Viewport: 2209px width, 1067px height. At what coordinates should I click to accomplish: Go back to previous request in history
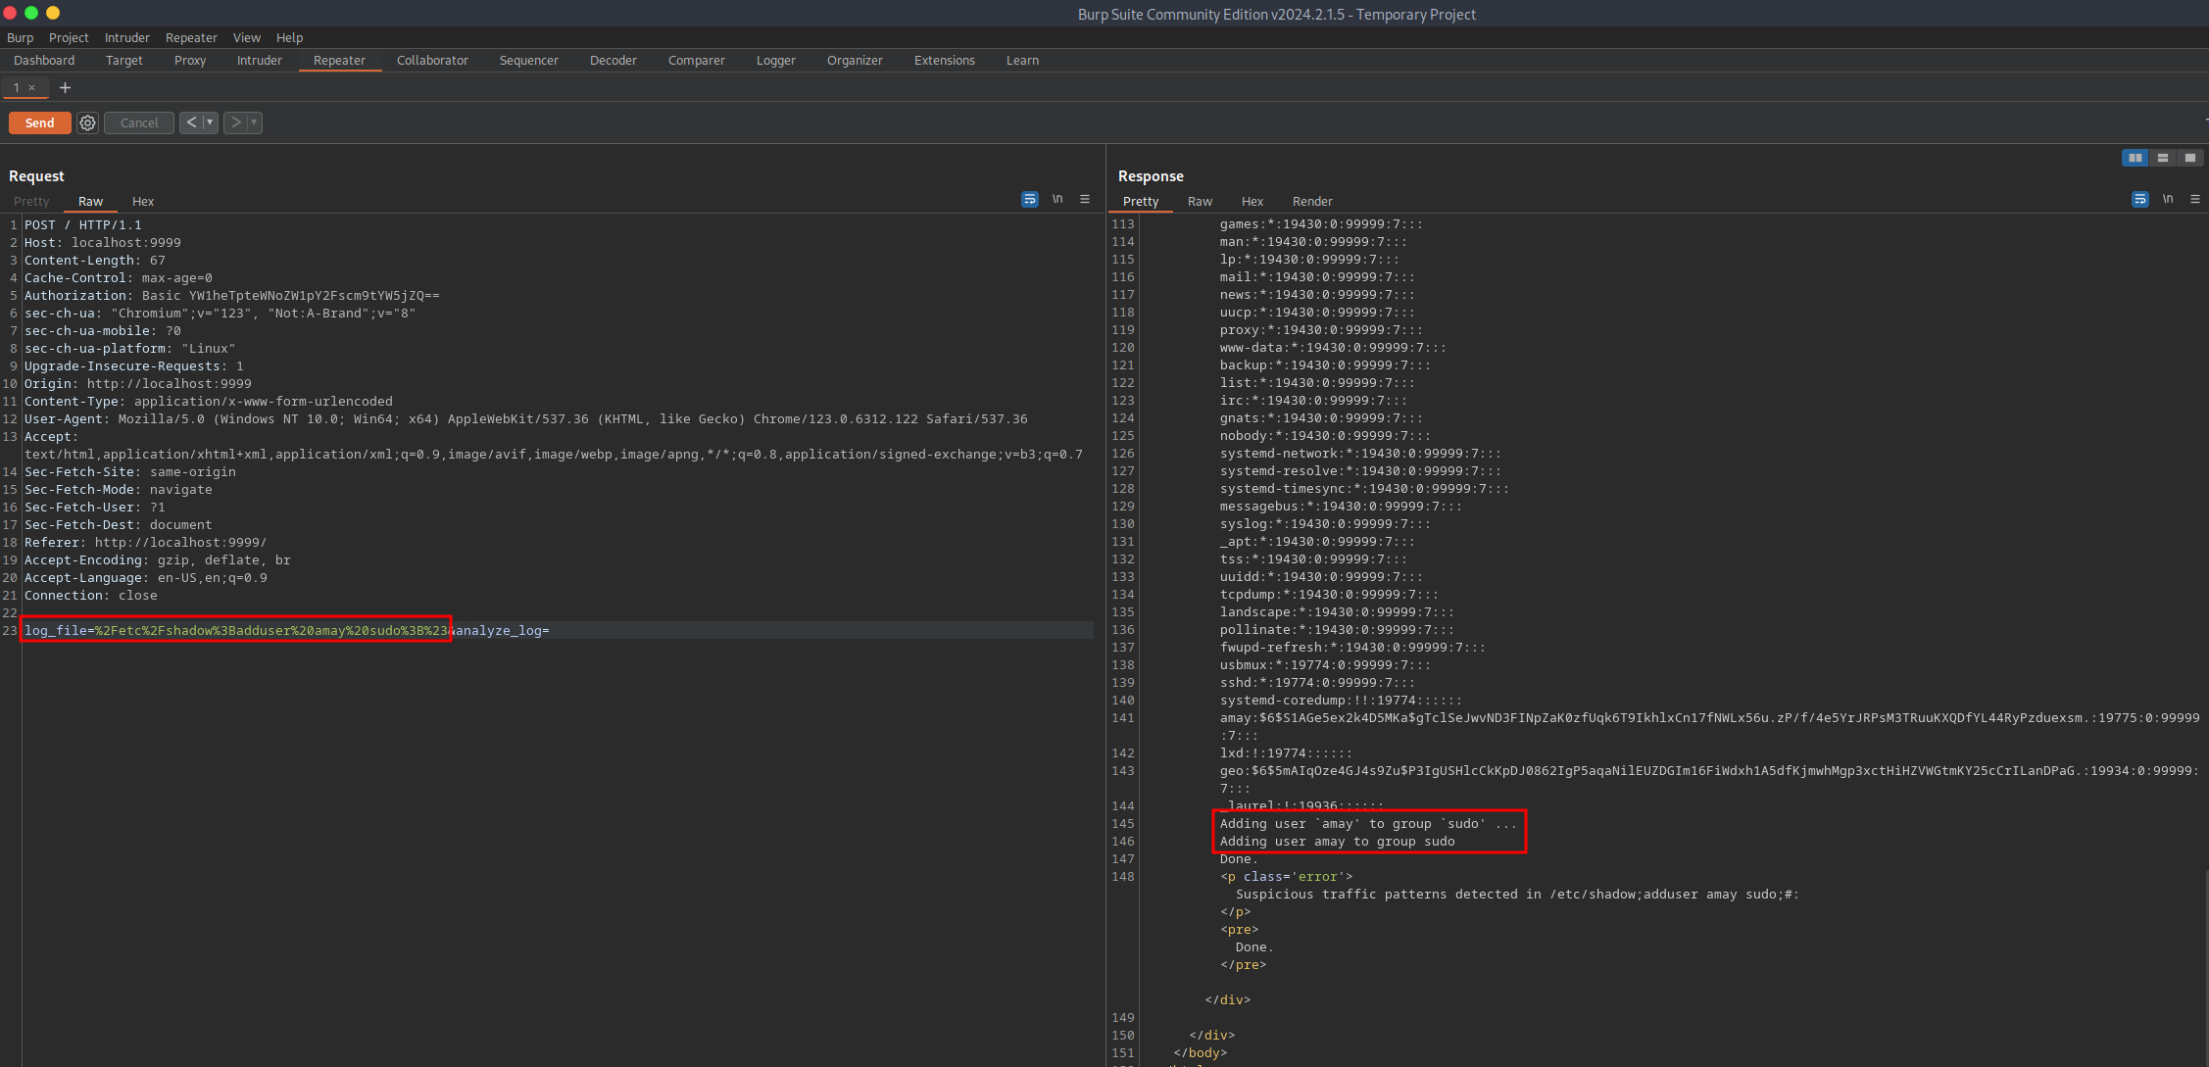point(191,122)
